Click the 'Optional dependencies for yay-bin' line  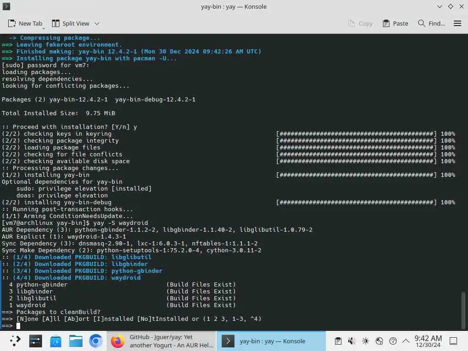coord(62,181)
